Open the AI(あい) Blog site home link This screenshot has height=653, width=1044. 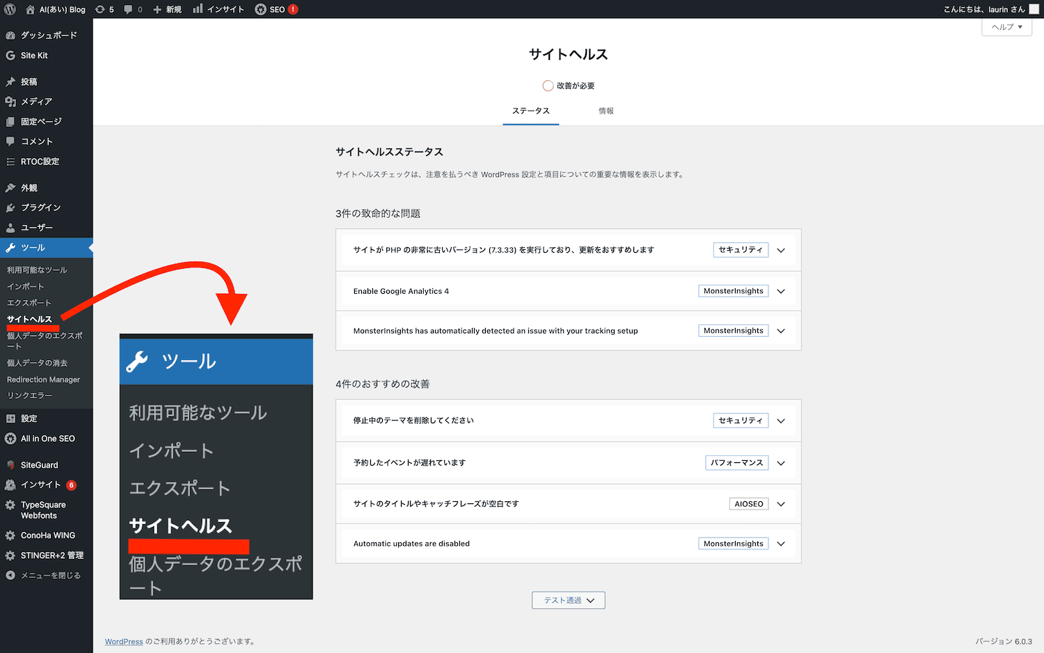(56, 9)
